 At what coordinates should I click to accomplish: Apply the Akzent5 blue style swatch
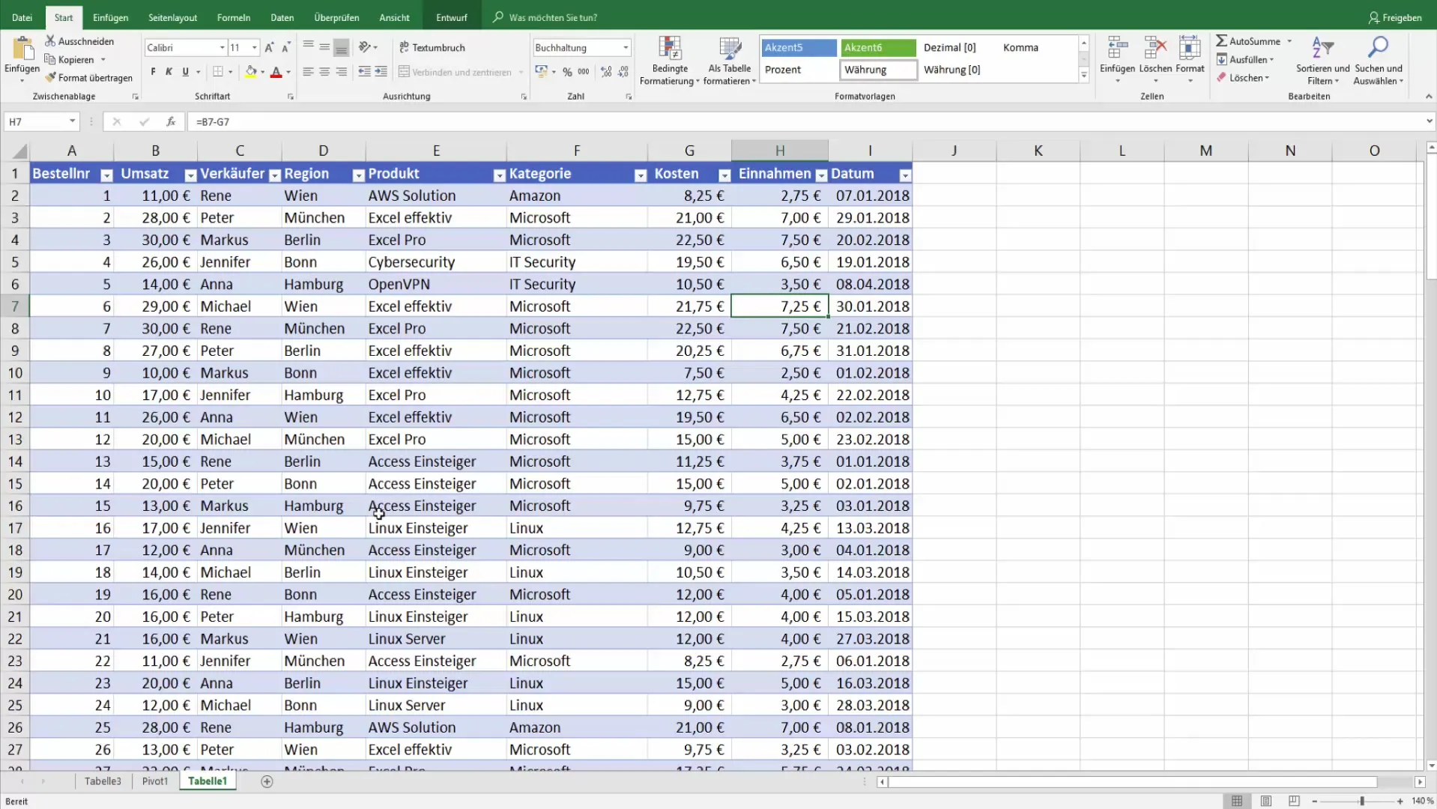tap(799, 47)
